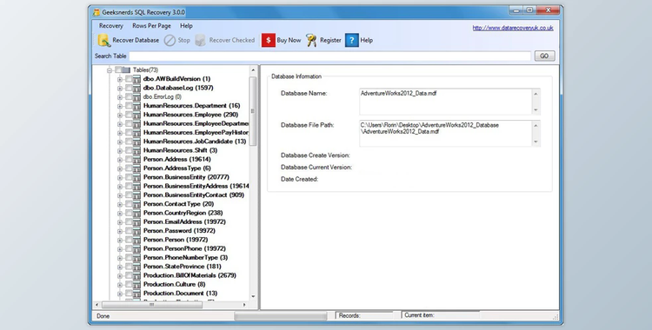Select the HumanResources.EmployeeDepartment tree row
Viewport: 652px width, 330px height.
click(x=196, y=123)
